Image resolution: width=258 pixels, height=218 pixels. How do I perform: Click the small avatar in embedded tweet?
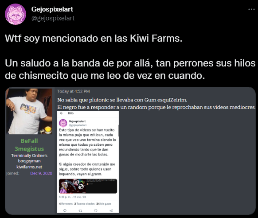click(63, 123)
